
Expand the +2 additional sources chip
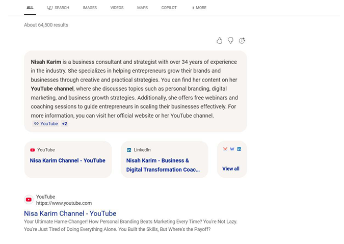tap(64, 124)
